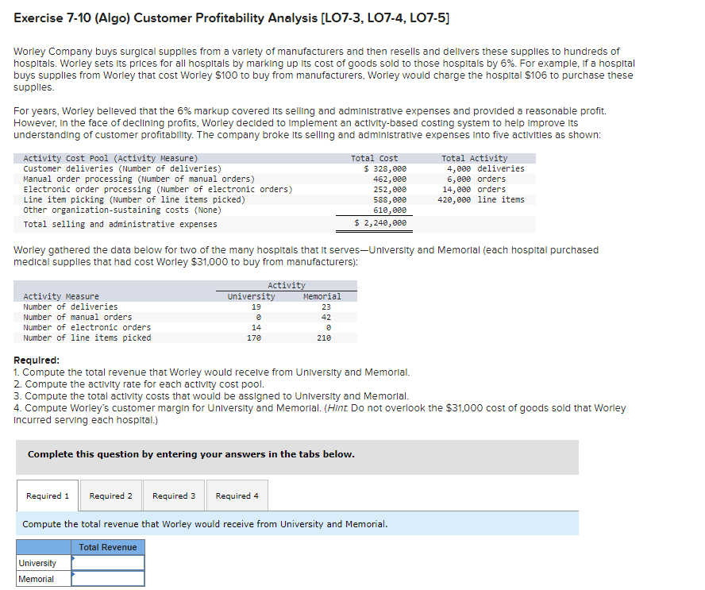Click the 6,000 orders total activity
The height and width of the screenshot is (590, 705).
(476, 179)
